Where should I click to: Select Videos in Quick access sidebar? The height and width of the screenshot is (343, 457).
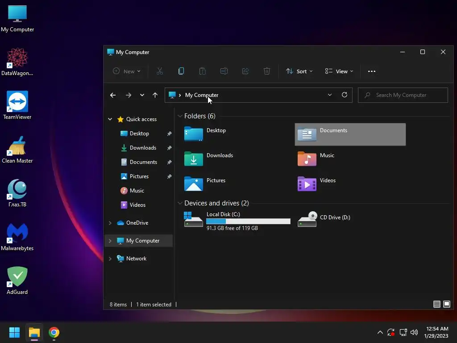[x=137, y=205]
